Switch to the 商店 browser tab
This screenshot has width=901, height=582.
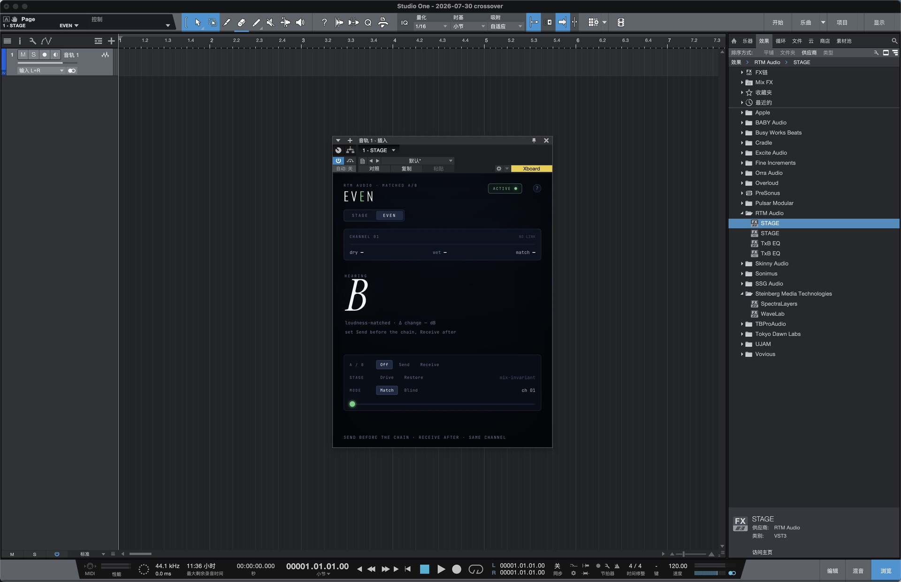coord(825,41)
